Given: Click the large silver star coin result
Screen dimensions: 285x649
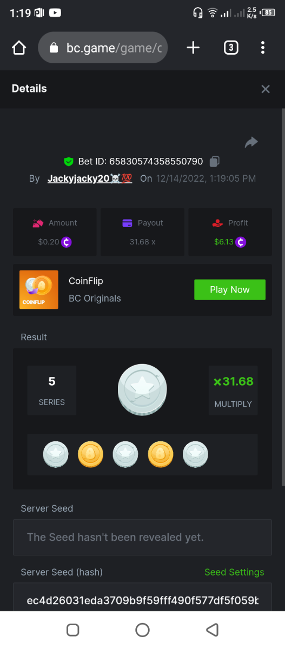Looking at the screenshot, I should (x=142, y=389).
